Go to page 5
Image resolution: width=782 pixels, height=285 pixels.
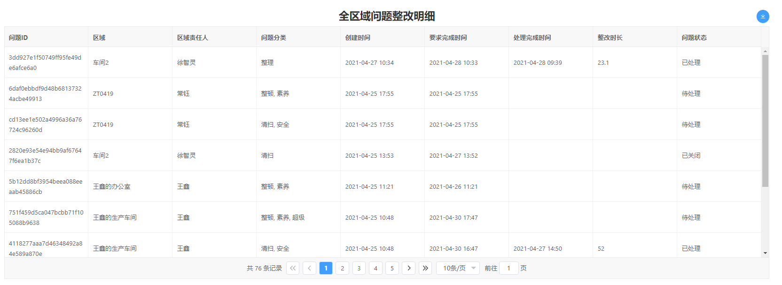click(392, 268)
